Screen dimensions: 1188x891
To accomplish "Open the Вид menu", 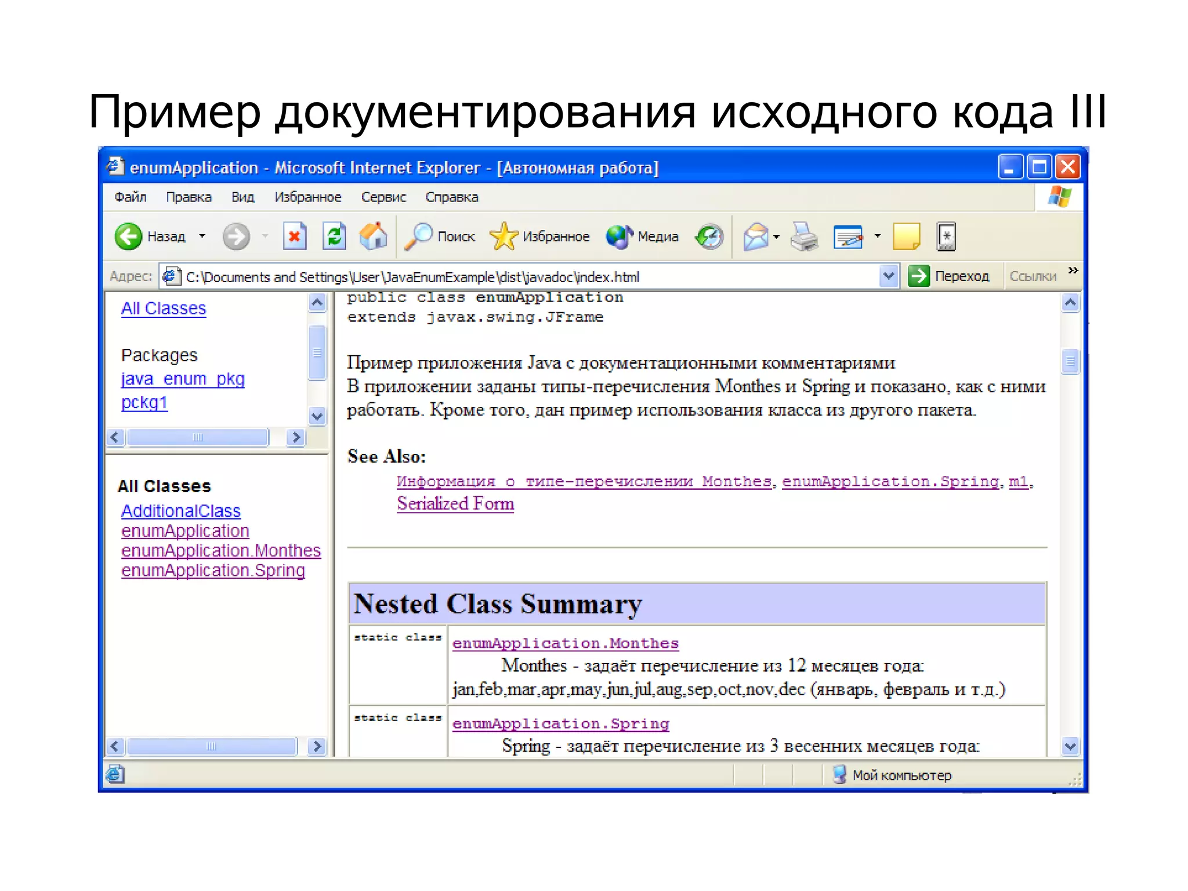I will tap(242, 197).
